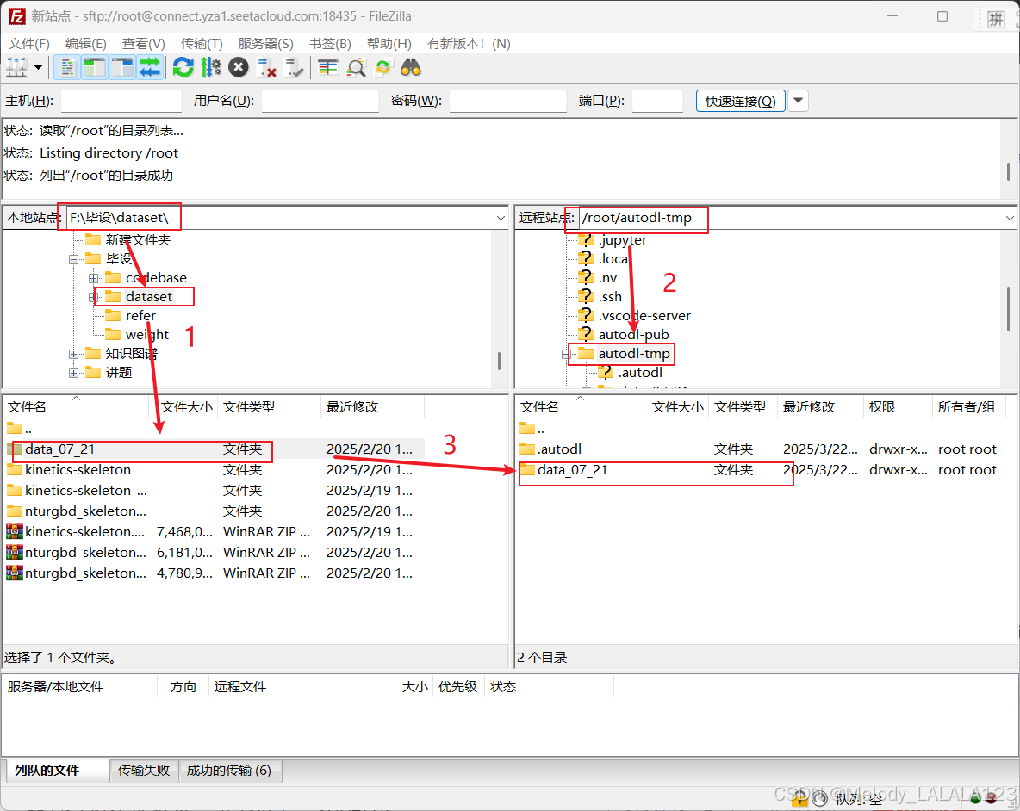The image size is (1020, 811).
Task: Open the 传输(T) menu
Action: [202, 44]
